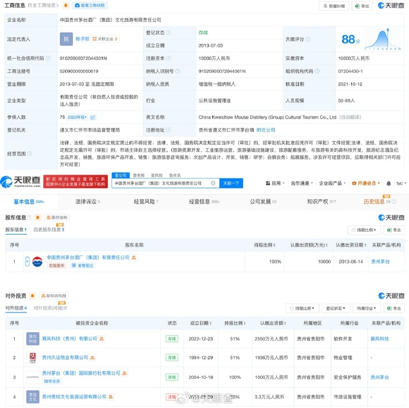Open 贵州茅台 link in shareholder row
This screenshot has height=408, width=409.
click(x=380, y=262)
